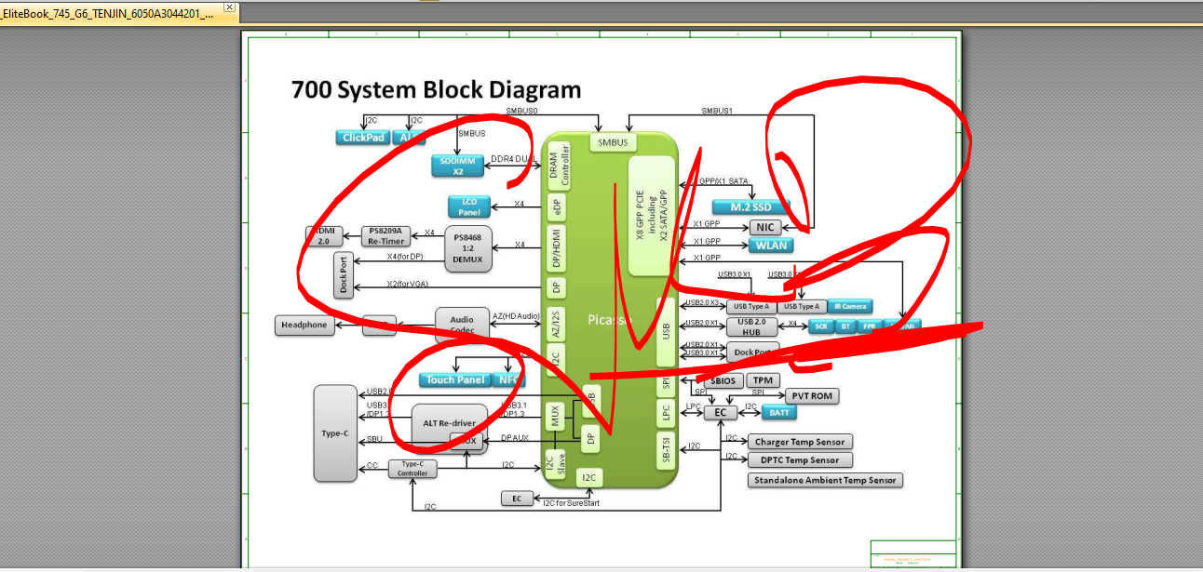Click the Charger Temp Sensor block

[x=801, y=442]
